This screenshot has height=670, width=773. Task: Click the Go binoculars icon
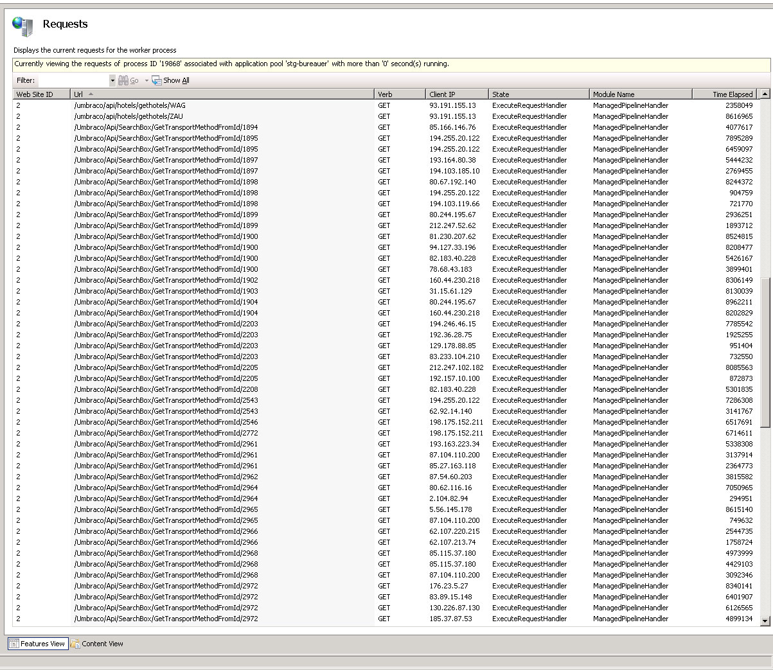(x=123, y=80)
